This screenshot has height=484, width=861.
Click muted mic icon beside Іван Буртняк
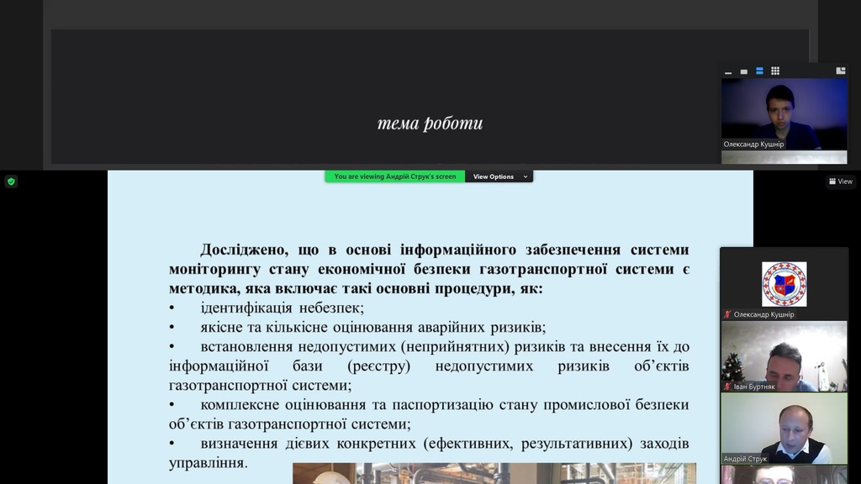727,387
